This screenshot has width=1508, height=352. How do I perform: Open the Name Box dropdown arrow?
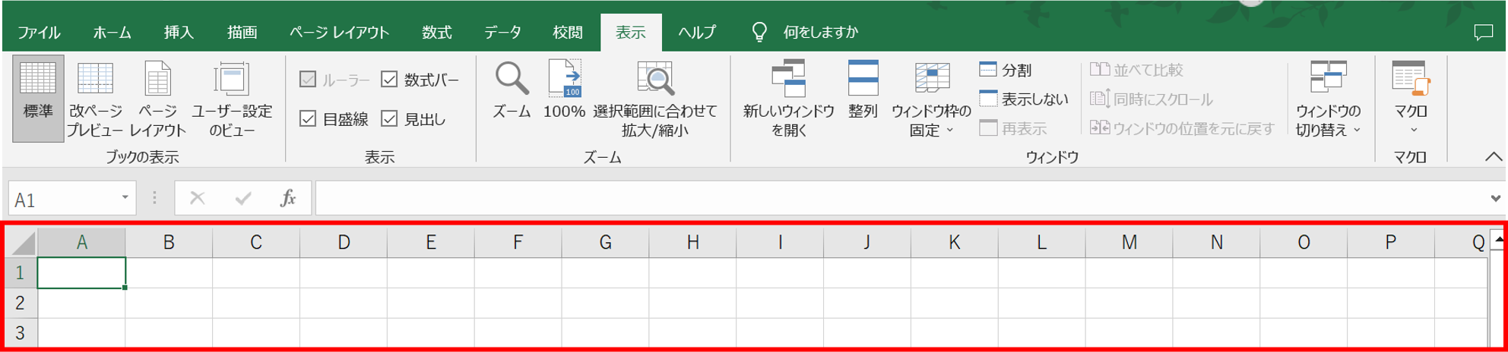(125, 198)
